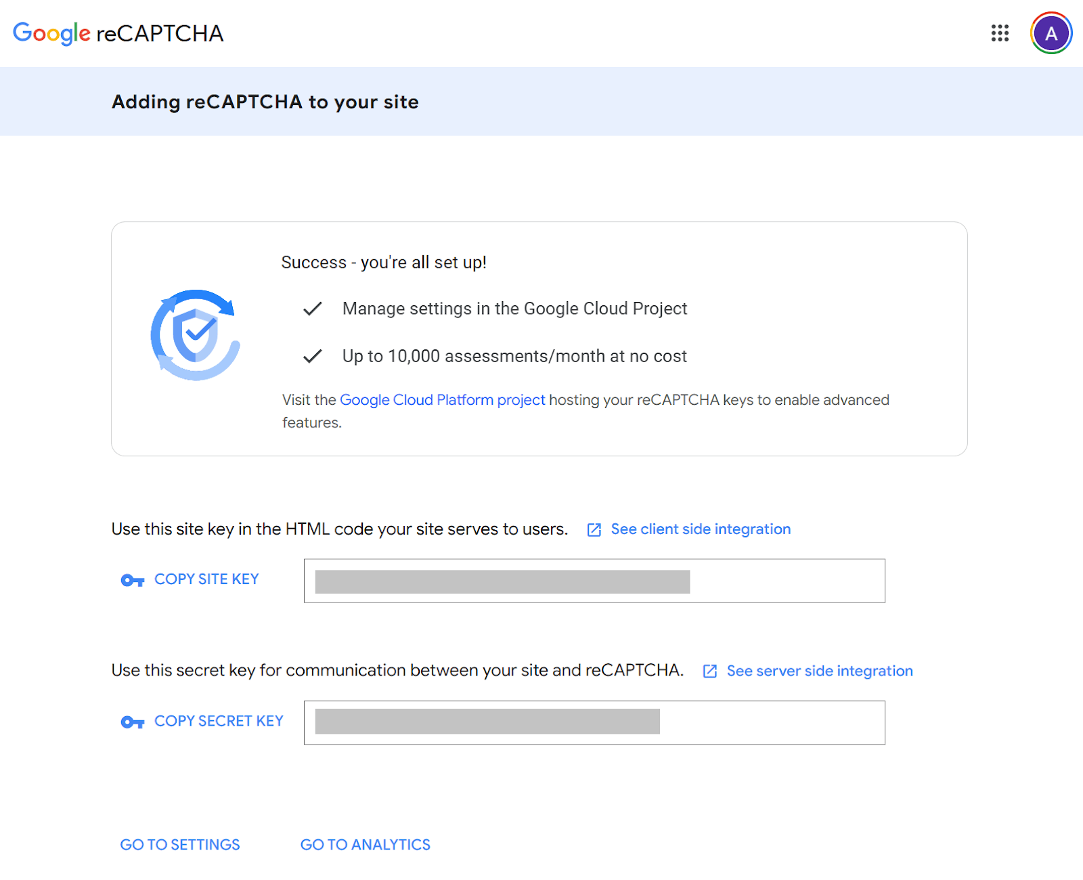Open the Google Cloud Platform project link

[x=442, y=400]
